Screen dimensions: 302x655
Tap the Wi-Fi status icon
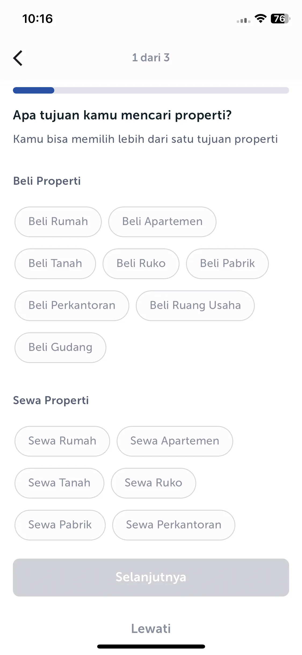tap(260, 19)
